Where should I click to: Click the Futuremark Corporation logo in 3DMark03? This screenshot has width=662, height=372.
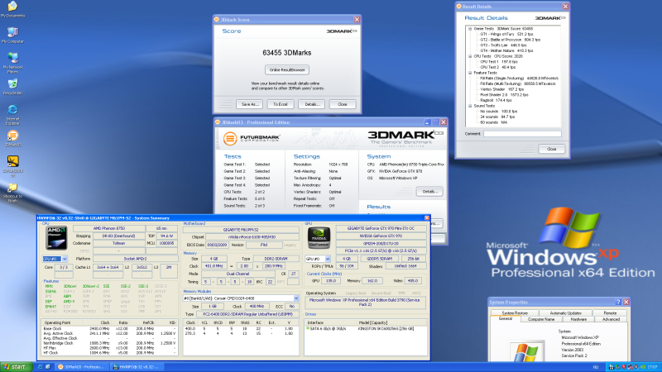pos(252,138)
